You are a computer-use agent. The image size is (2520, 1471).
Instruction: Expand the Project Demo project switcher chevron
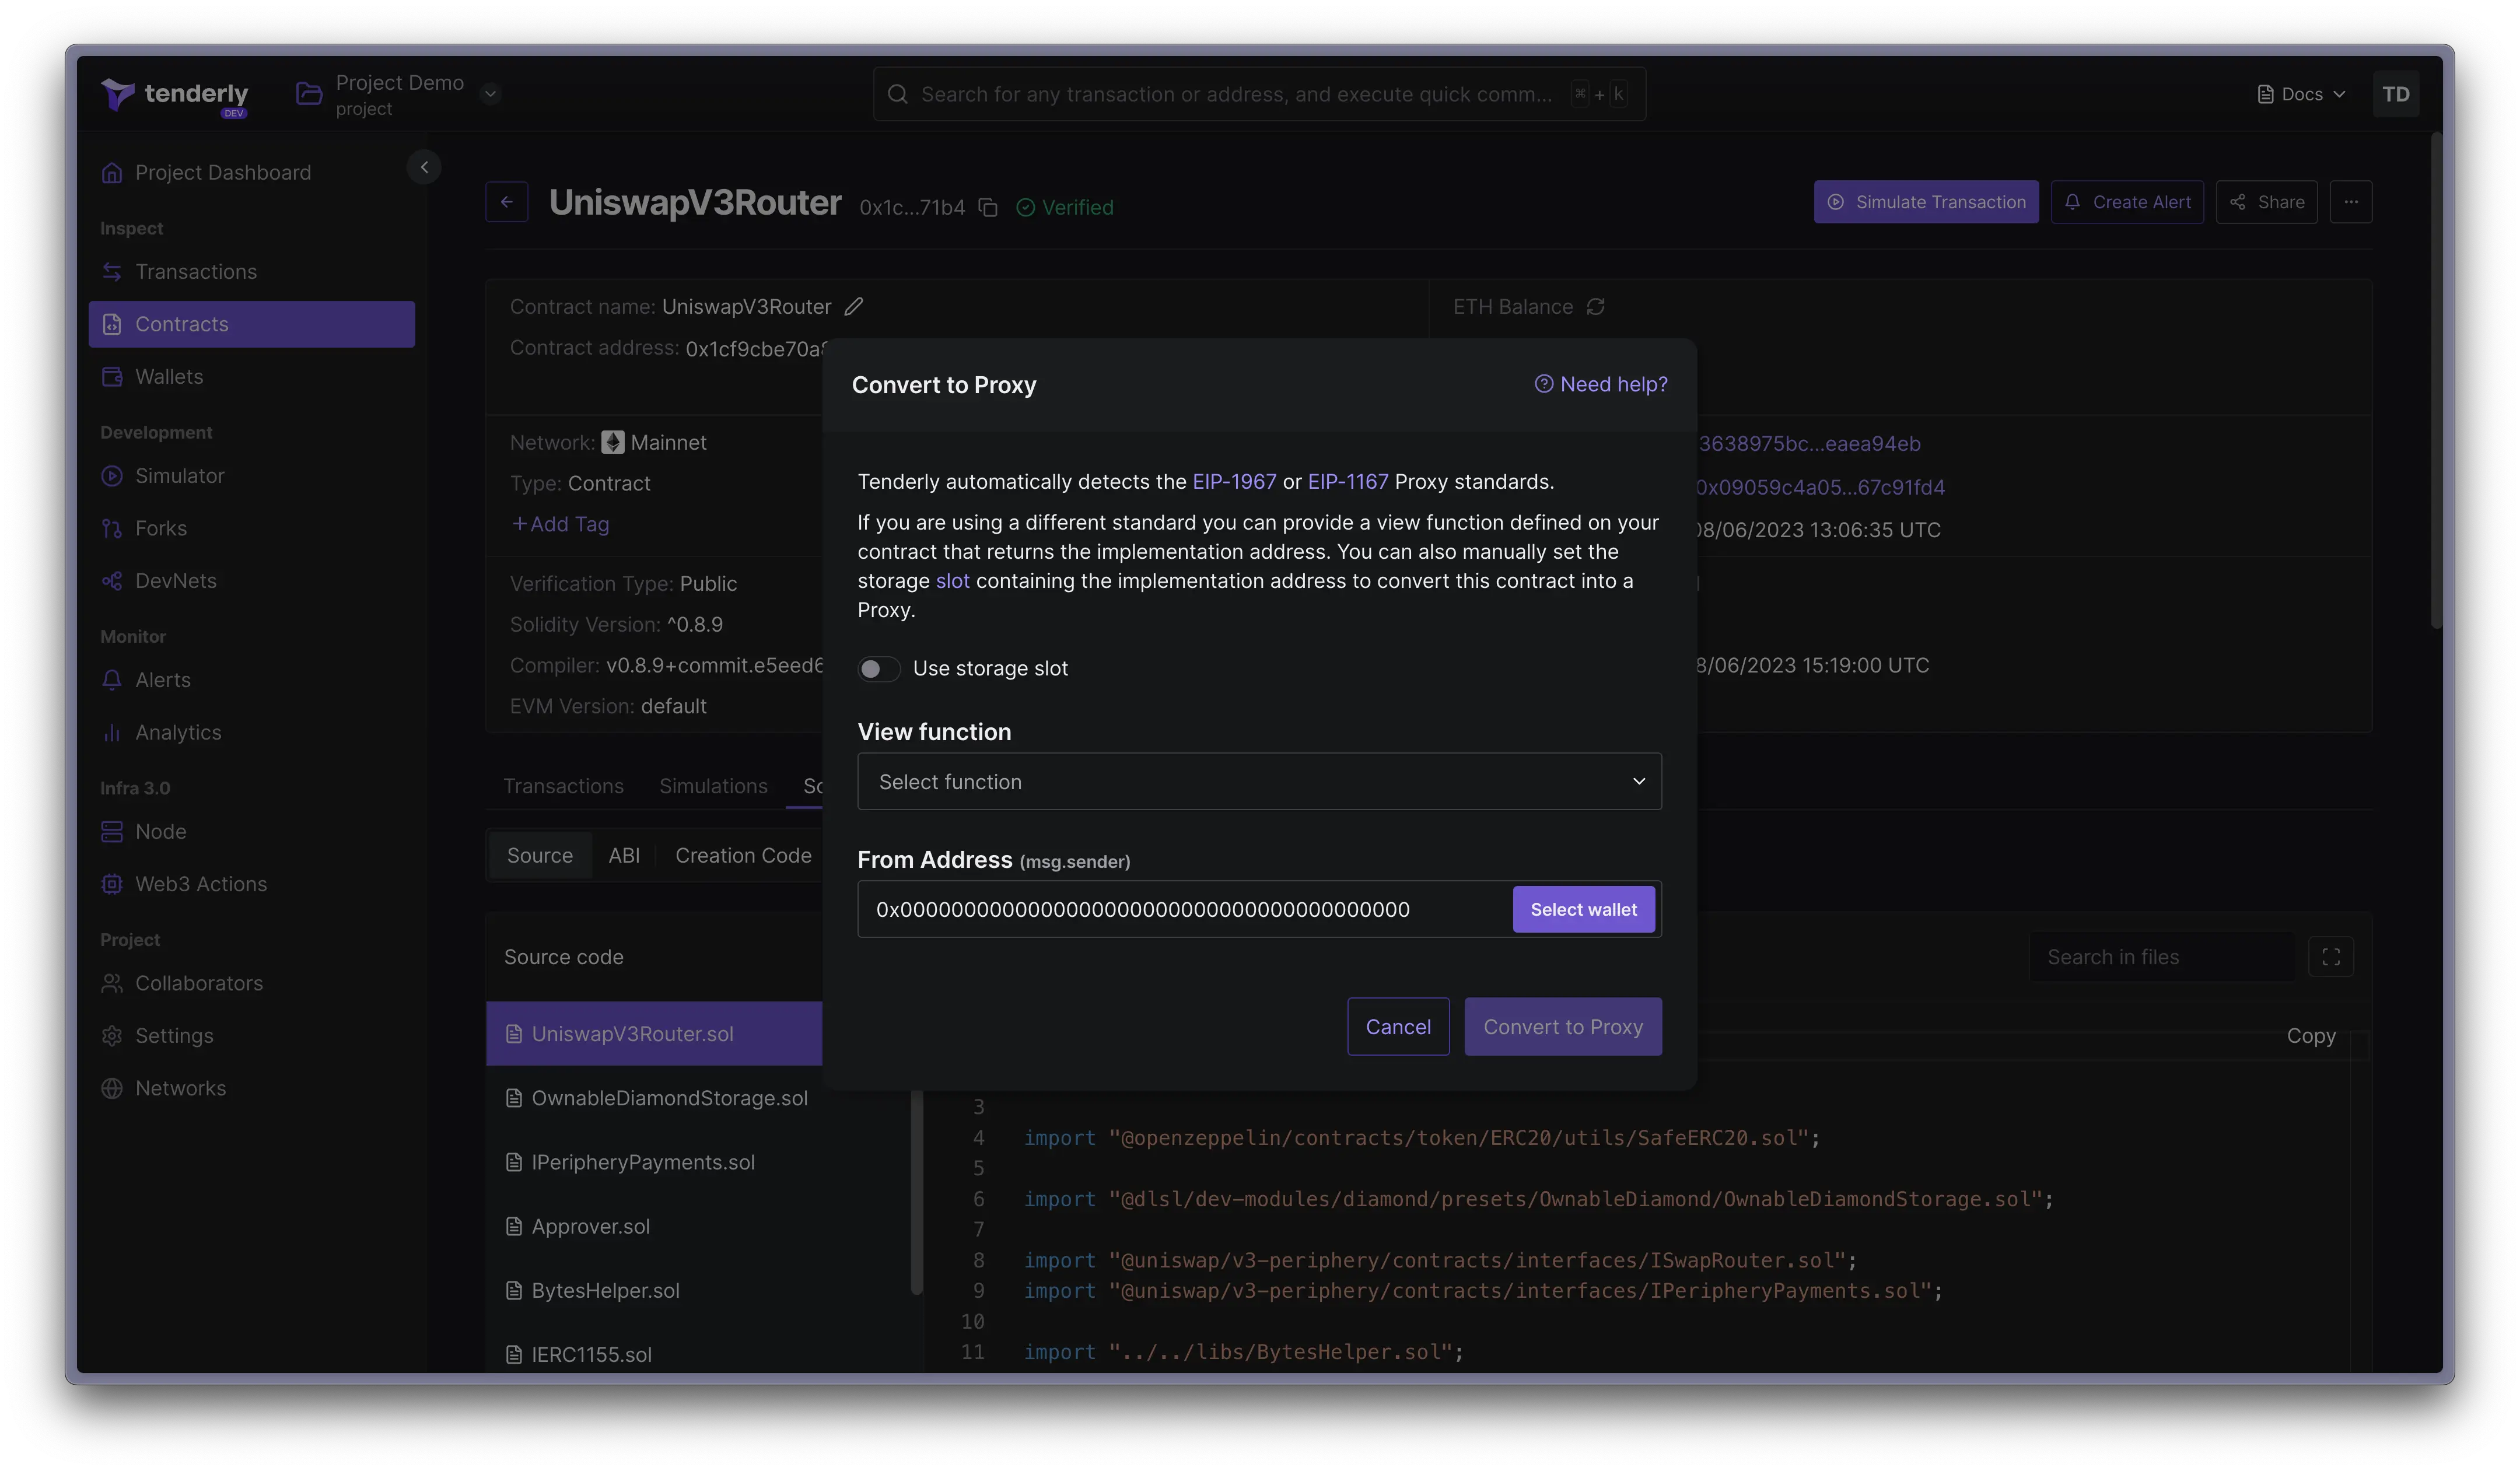(490, 94)
